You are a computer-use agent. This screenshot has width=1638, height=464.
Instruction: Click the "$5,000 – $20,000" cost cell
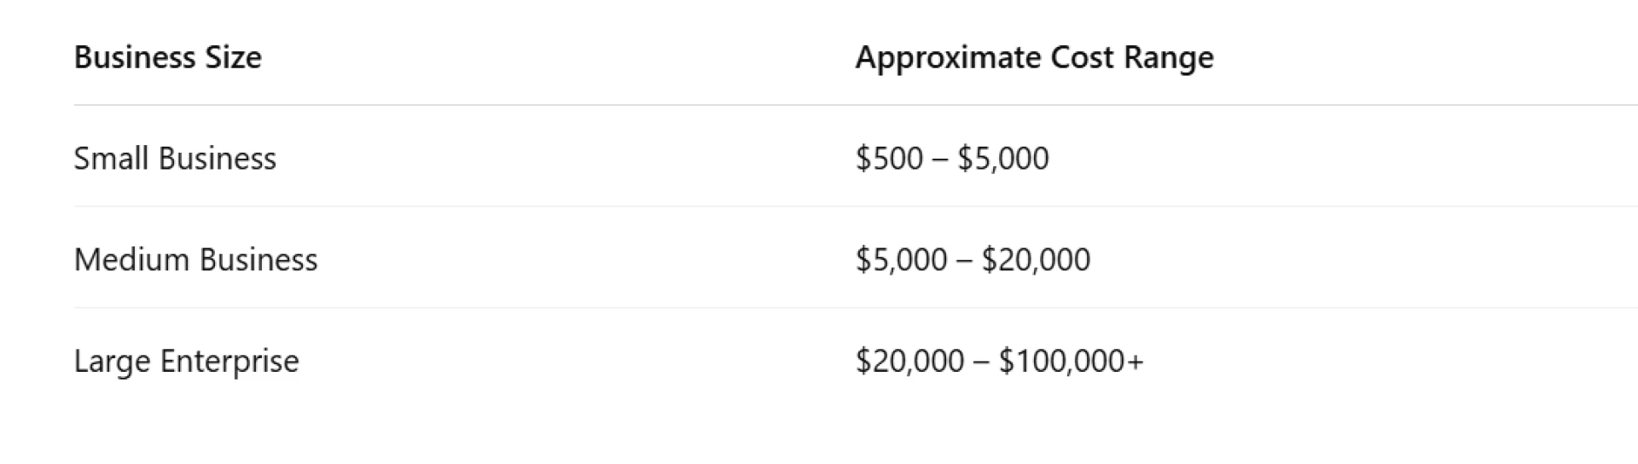pyautogui.click(x=973, y=259)
